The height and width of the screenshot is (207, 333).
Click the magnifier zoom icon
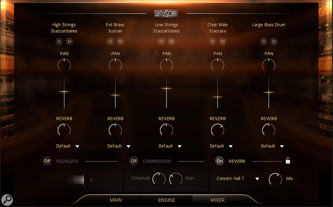click(7, 200)
